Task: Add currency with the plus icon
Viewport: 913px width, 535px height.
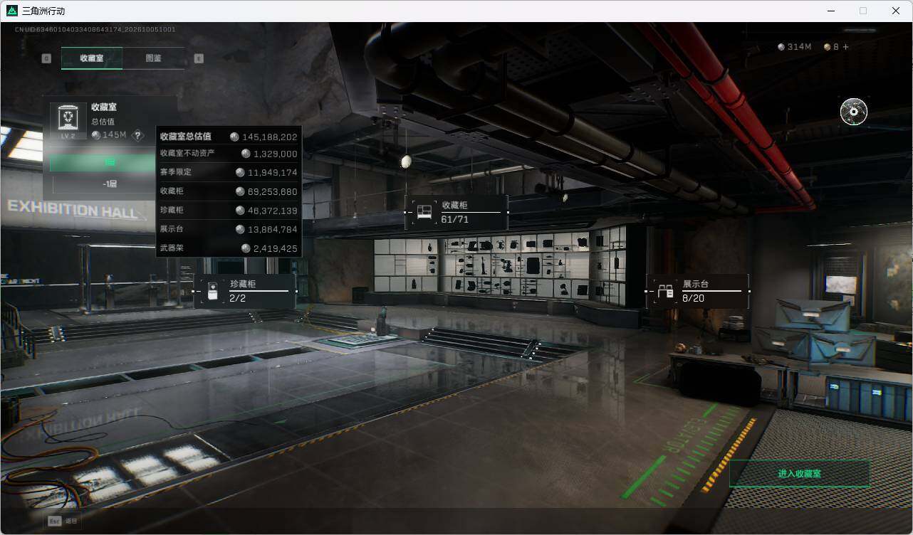Action: pos(846,47)
